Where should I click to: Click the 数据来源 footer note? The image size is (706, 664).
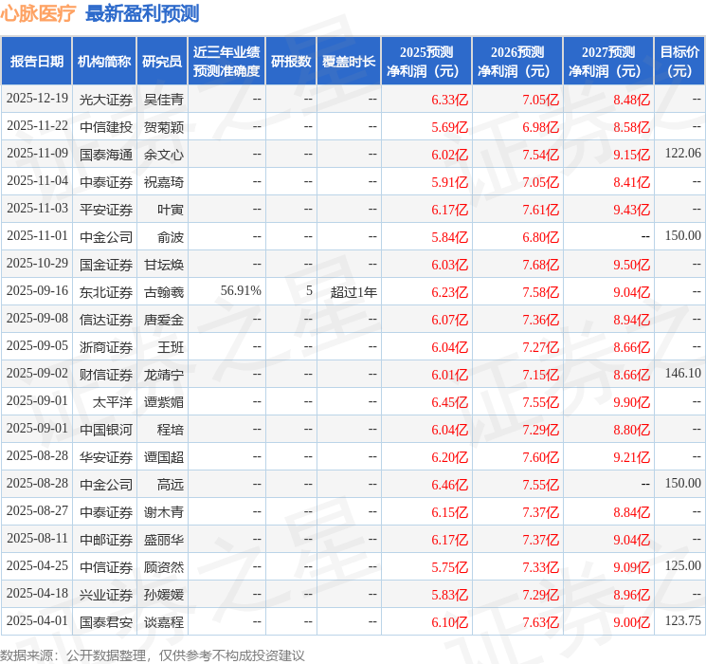tap(153, 655)
